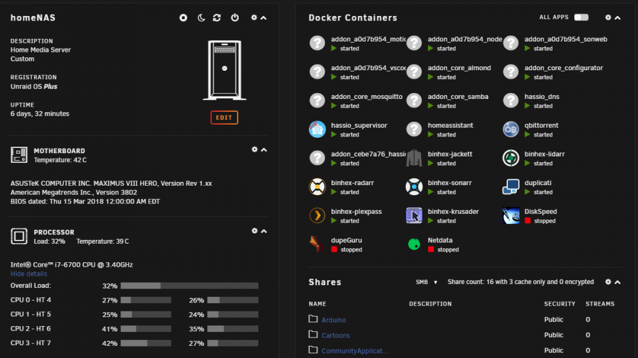
Task: Click the binhex-plexpass label
Action: 356,212
